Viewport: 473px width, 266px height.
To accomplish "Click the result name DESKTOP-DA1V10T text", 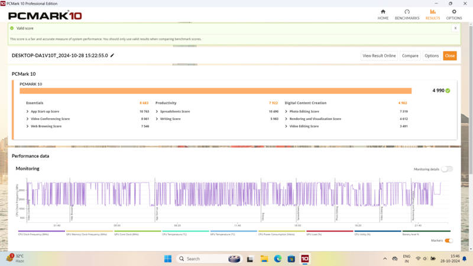I will 60,56.
